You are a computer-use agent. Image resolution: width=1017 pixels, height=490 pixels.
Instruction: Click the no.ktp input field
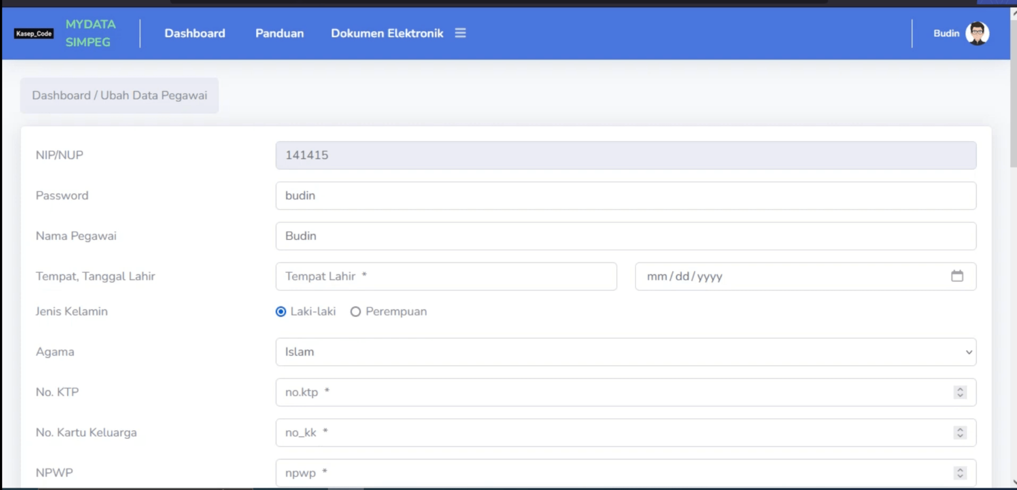626,392
